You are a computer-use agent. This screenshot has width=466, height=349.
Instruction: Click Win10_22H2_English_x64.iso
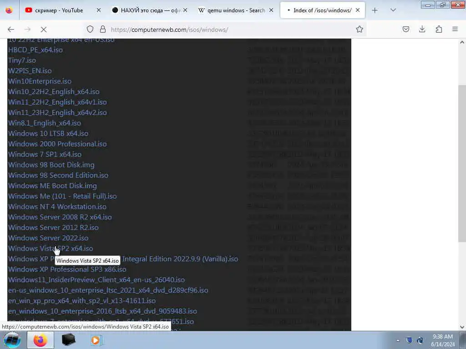tap(54, 92)
